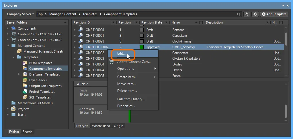This screenshot has height=139, width=293.
Task: Click the Add Template button
Action: click(274, 14)
